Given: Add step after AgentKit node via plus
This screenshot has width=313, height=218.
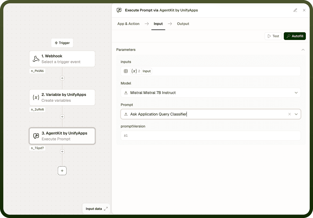Looking at the screenshot, I should [62, 152].
